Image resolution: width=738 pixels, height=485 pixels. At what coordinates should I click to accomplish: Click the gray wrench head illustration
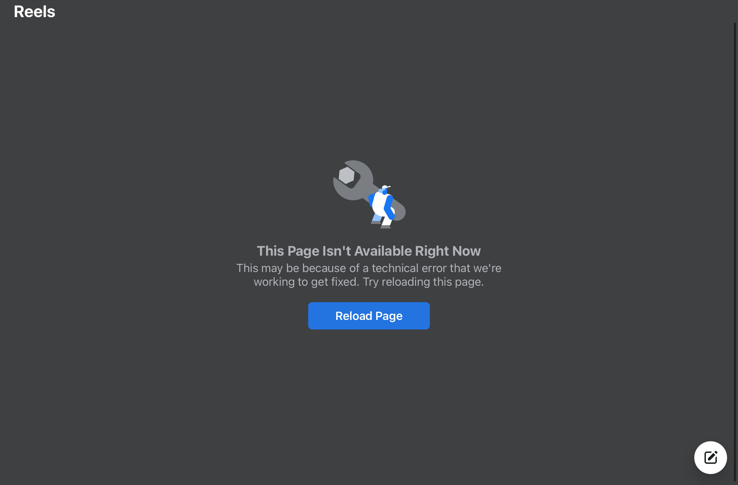[353, 180]
